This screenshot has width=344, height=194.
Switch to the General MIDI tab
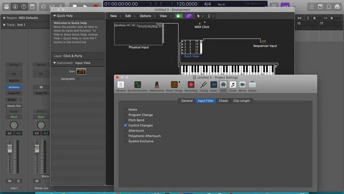coord(187,101)
